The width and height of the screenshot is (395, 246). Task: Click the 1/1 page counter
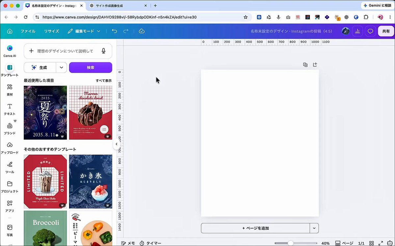361,243
